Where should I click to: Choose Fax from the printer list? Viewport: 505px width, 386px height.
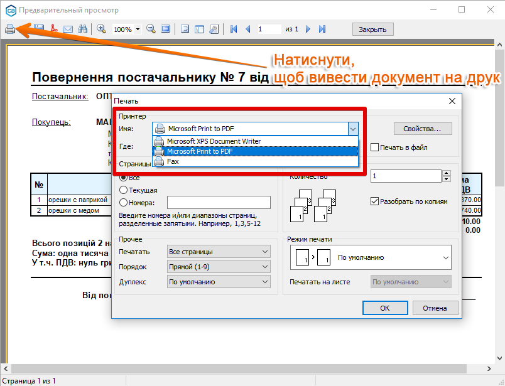(256, 161)
